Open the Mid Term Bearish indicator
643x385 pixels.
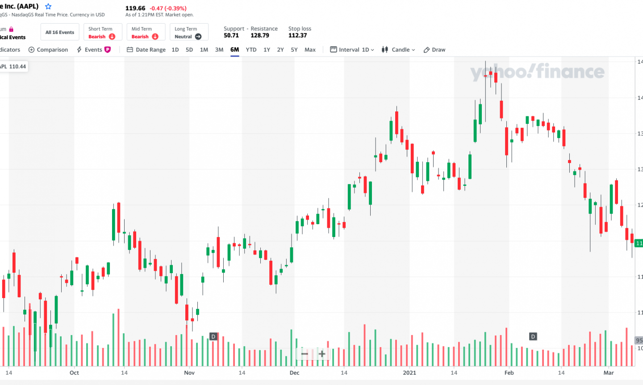[146, 33]
